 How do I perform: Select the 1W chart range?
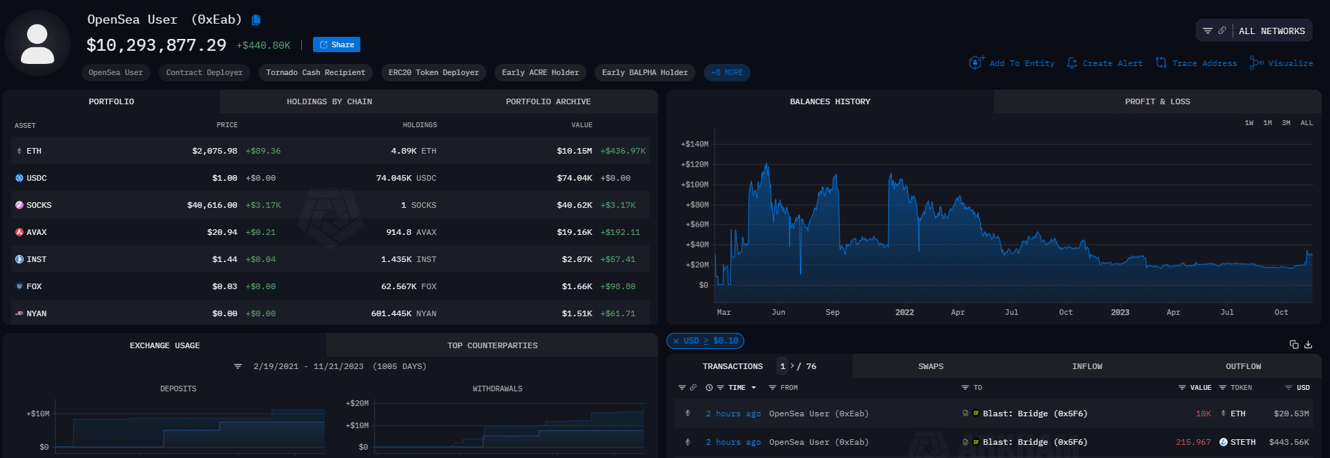tap(1249, 123)
